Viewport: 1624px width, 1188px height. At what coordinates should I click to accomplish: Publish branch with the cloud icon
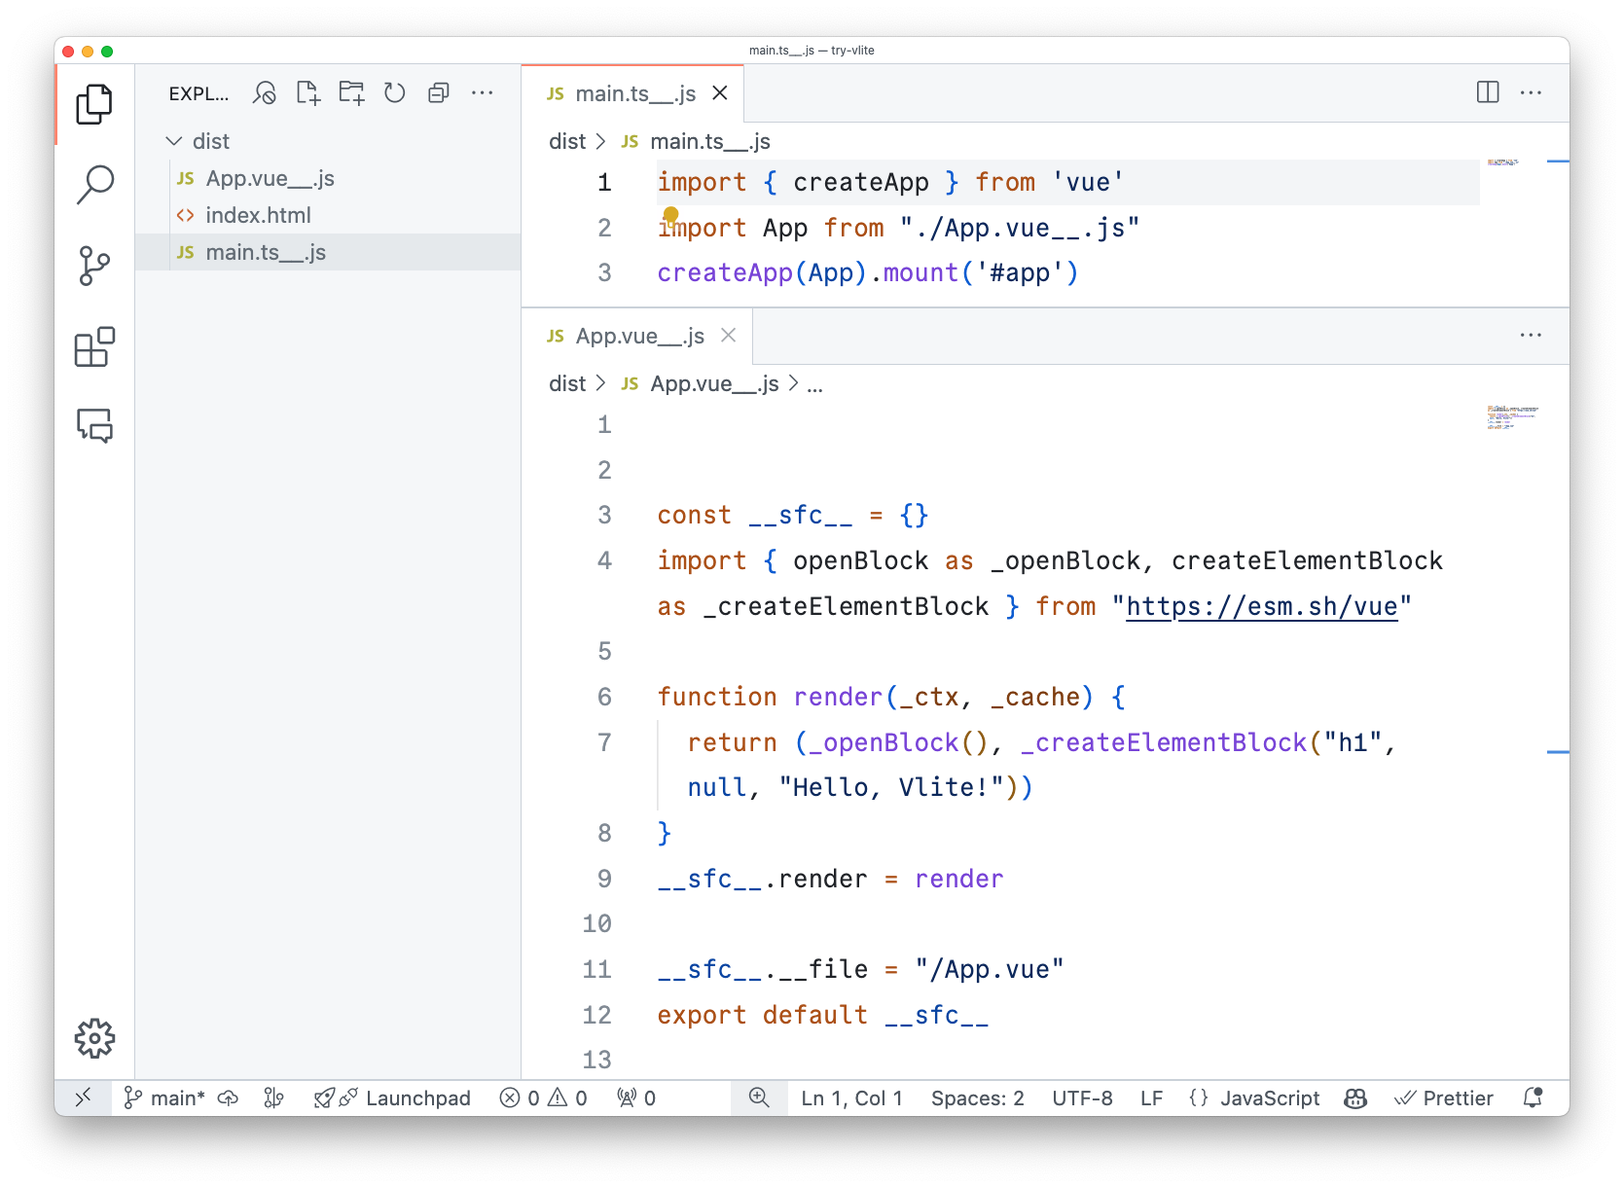(228, 1098)
